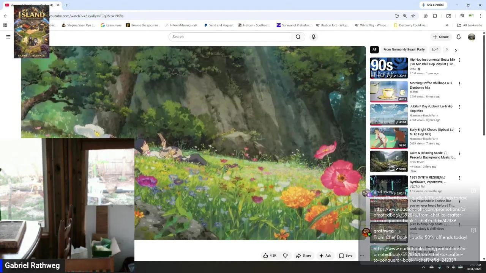Open options for 1981 SYNTH REQUIEM

[459, 178]
